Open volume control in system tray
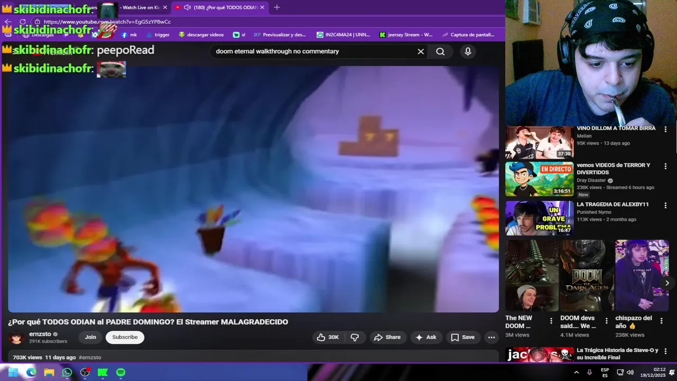Viewport: 677px width, 381px height. point(630,373)
